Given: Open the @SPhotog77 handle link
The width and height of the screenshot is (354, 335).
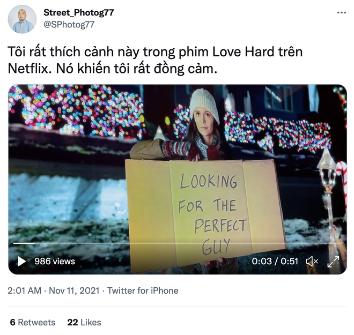Looking at the screenshot, I should pyautogui.click(x=69, y=24).
